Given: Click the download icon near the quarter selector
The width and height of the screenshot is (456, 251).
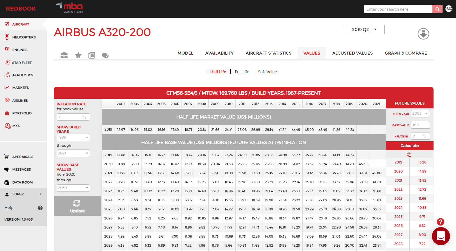Looking at the screenshot, I should tap(423, 34).
